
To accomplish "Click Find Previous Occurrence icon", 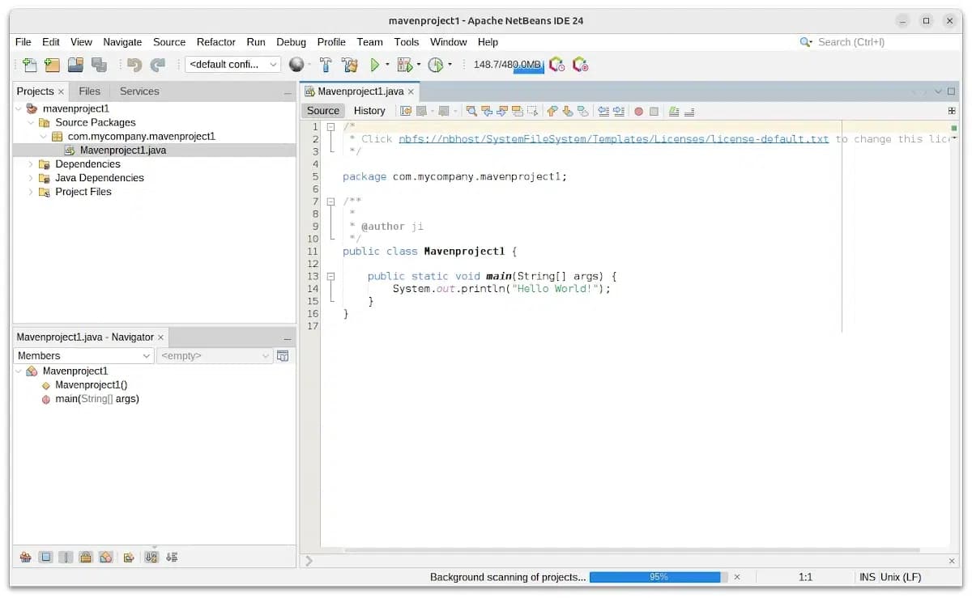I will click(487, 111).
